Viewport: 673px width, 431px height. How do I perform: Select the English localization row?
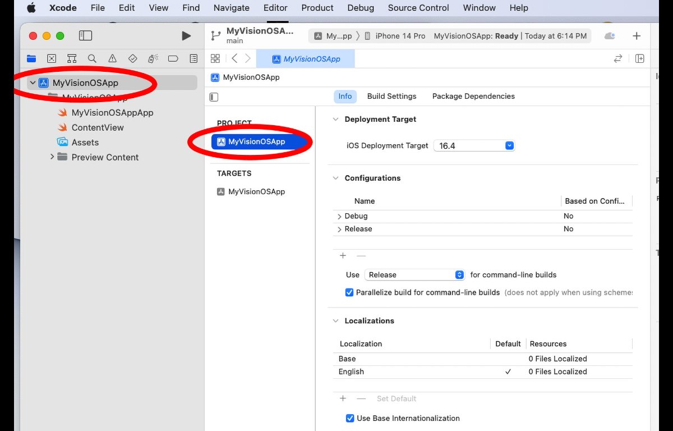click(482, 372)
